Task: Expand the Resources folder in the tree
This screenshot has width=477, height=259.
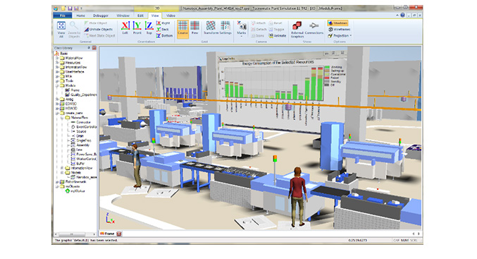Action: click(x=56, y=63)
